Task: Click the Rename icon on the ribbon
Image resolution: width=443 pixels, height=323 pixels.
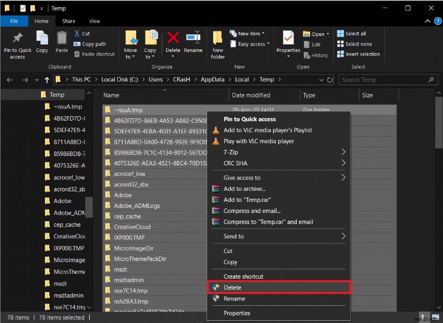Action: pyautogui.click(x=193, y=39)
